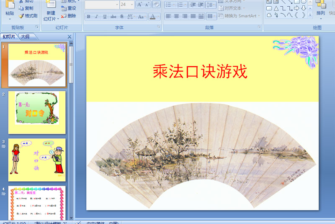
Task: Select the elbow connector shape
Action: [x=283, y=8]
